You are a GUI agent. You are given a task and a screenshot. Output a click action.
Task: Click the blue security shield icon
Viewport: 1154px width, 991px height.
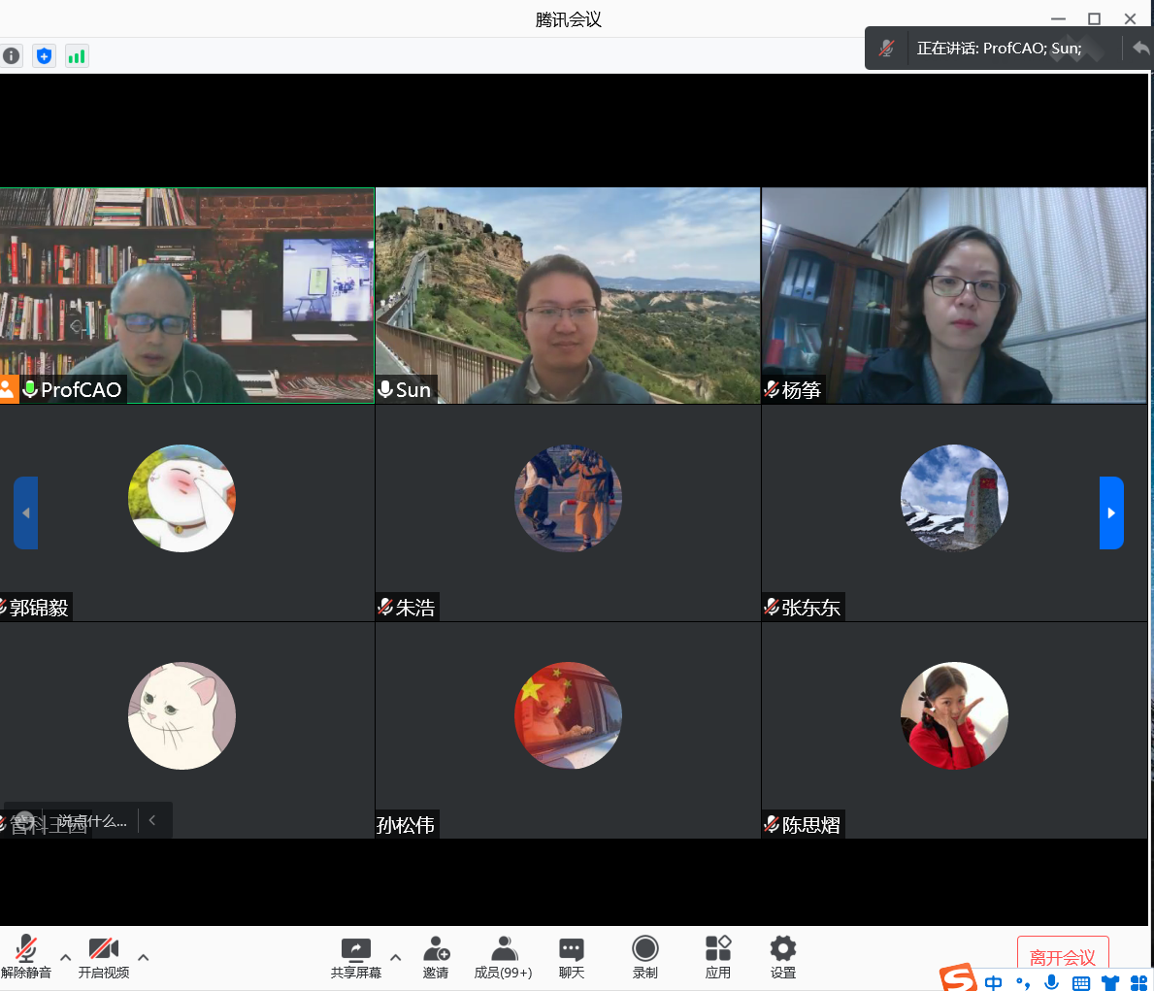pyautogui.click(x=44, y=56)
